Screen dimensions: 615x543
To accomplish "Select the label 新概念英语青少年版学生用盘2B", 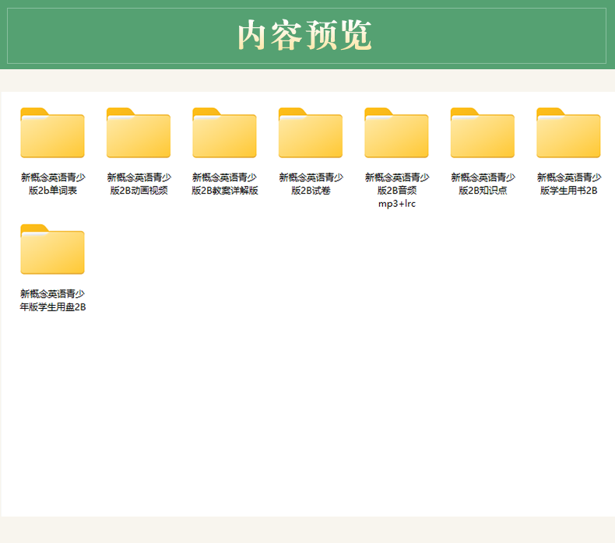I will [x=53, y=300].
